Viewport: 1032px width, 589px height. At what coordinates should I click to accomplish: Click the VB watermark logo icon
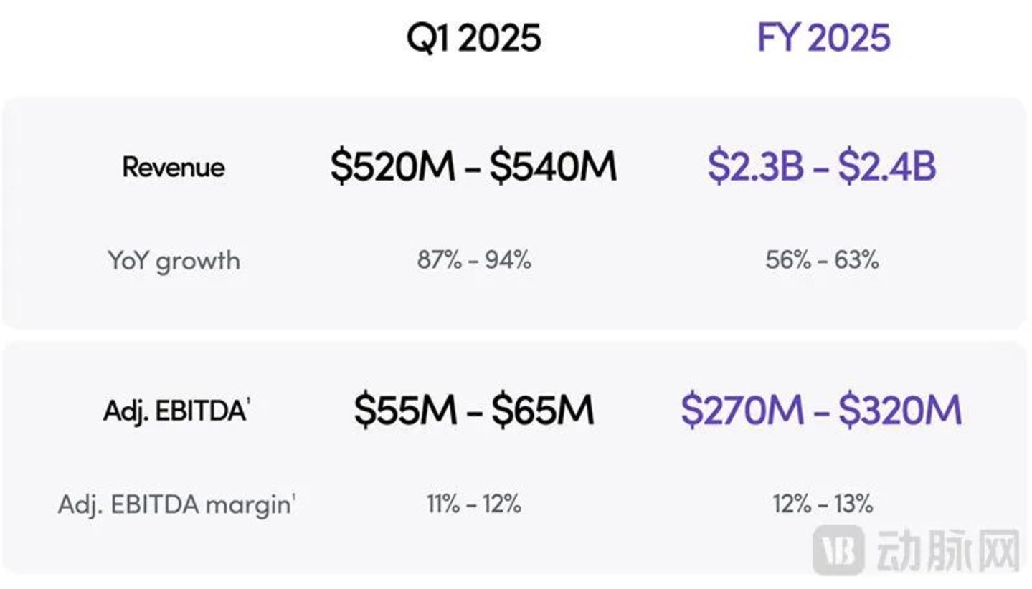click(838, 550)
